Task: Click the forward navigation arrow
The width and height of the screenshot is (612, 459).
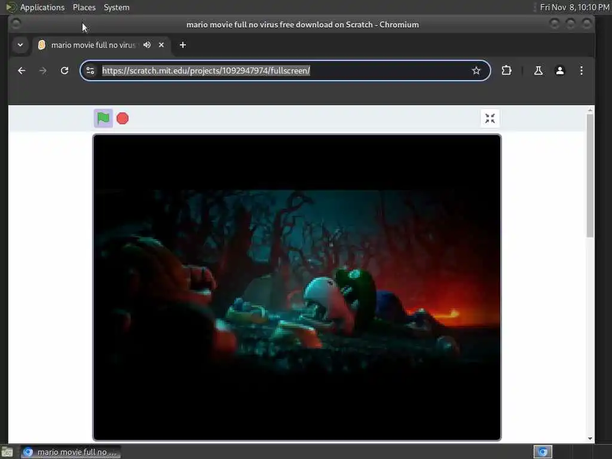Action: point(43,71)
